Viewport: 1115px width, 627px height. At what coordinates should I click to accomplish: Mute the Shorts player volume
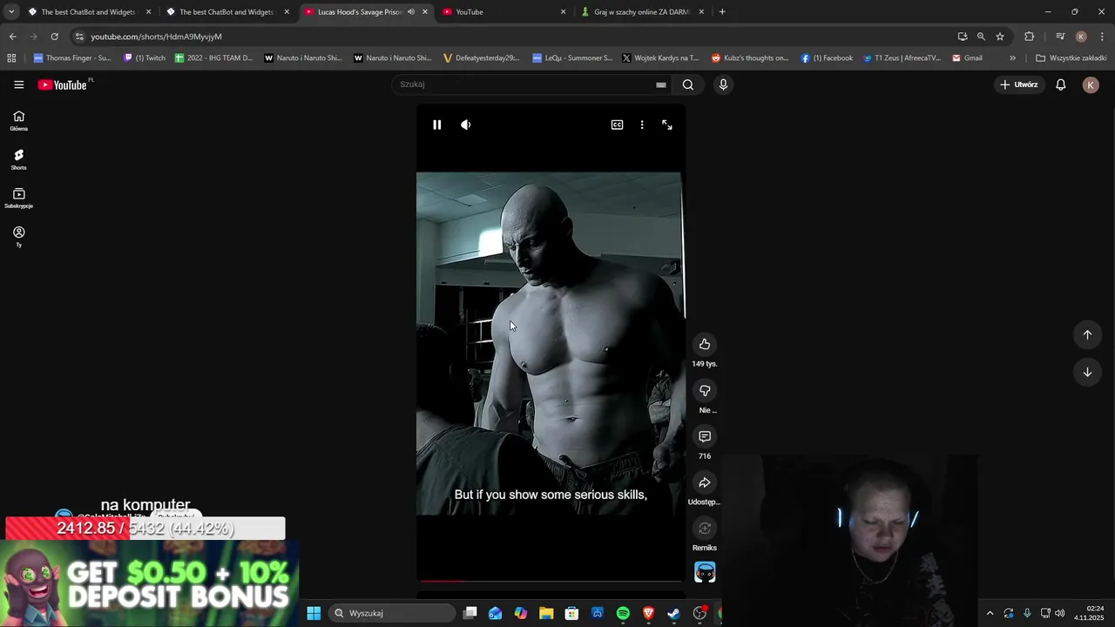coord(466,125)
